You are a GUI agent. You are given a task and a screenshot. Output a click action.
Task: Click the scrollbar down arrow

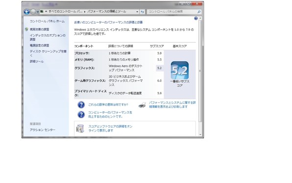pyautogui.click(x=200, y=134)
